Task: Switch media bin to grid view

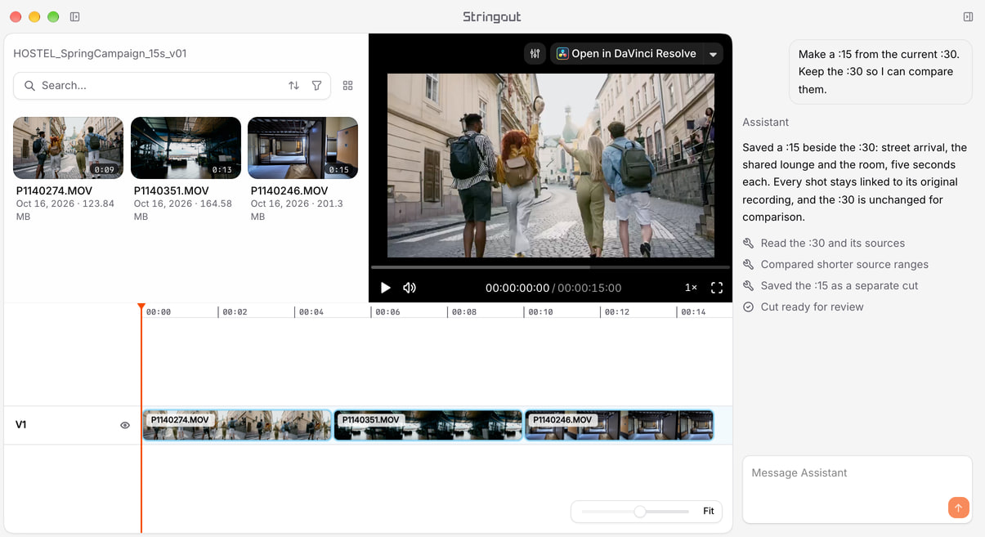Action: [x=347, y=86]
